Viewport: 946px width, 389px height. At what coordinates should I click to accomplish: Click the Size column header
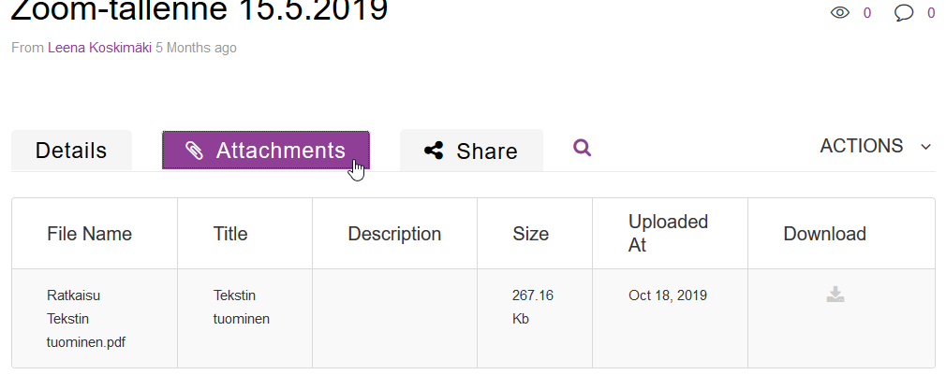tap(531, 234)
